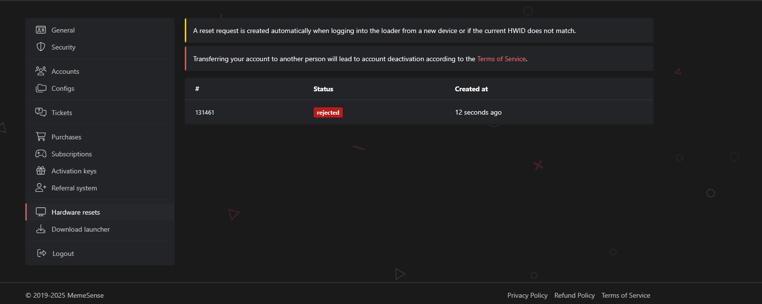Click the Security shield icon

[41, 47]
